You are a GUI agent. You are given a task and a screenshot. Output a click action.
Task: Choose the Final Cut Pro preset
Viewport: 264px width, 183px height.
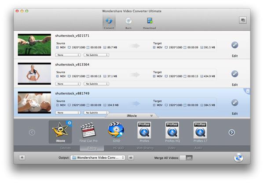click(x=88, y=133)
